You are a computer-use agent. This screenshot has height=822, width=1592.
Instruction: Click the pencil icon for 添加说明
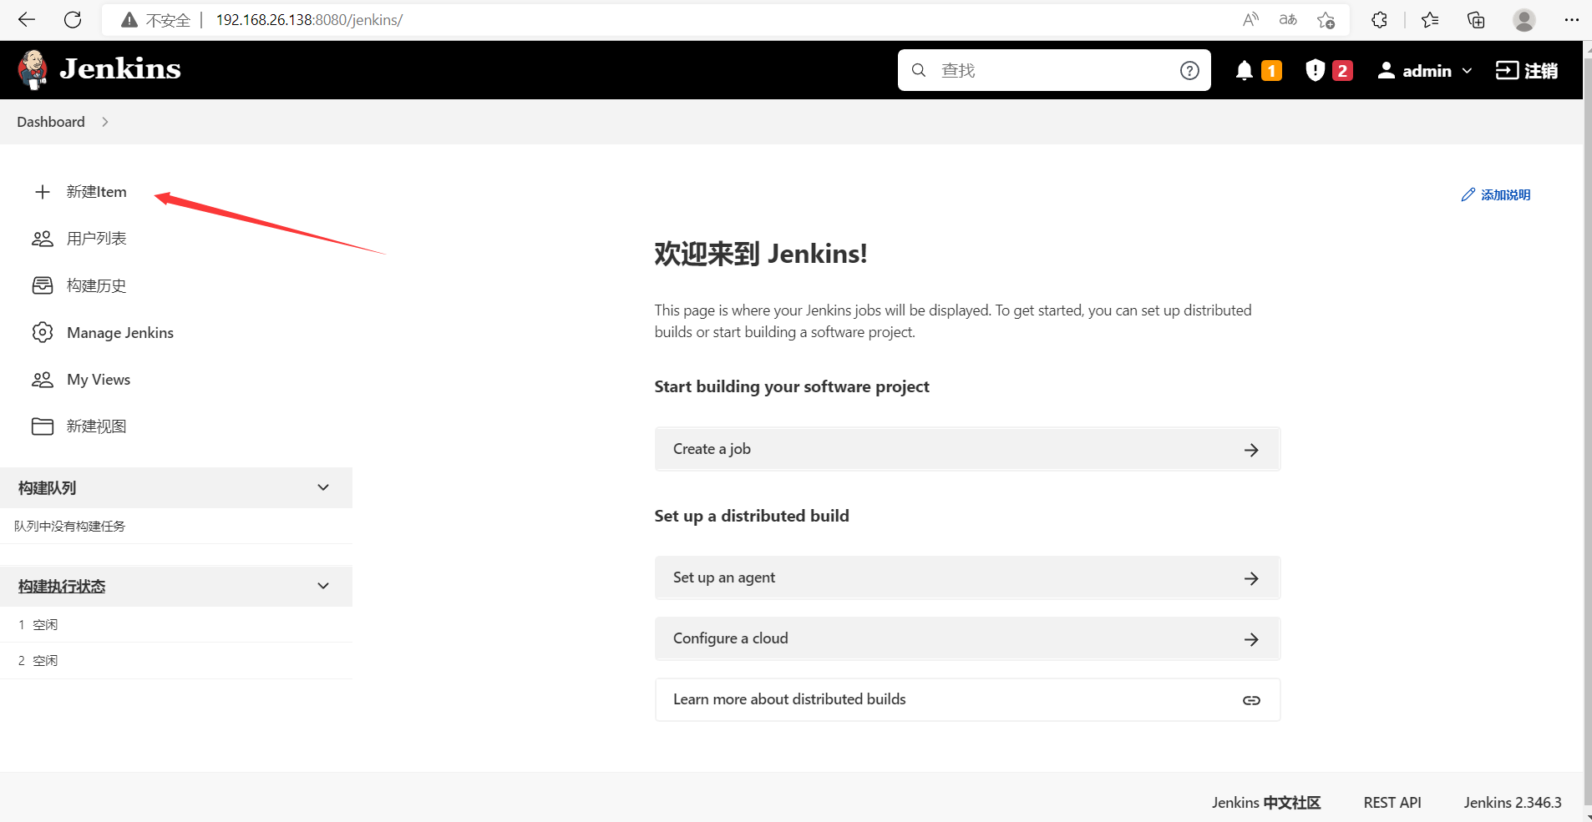click(1468, 194)
